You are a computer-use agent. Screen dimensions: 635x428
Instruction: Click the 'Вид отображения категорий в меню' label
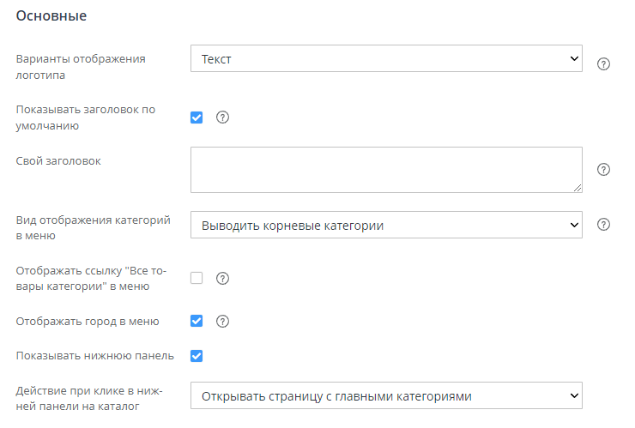point(93,227)
